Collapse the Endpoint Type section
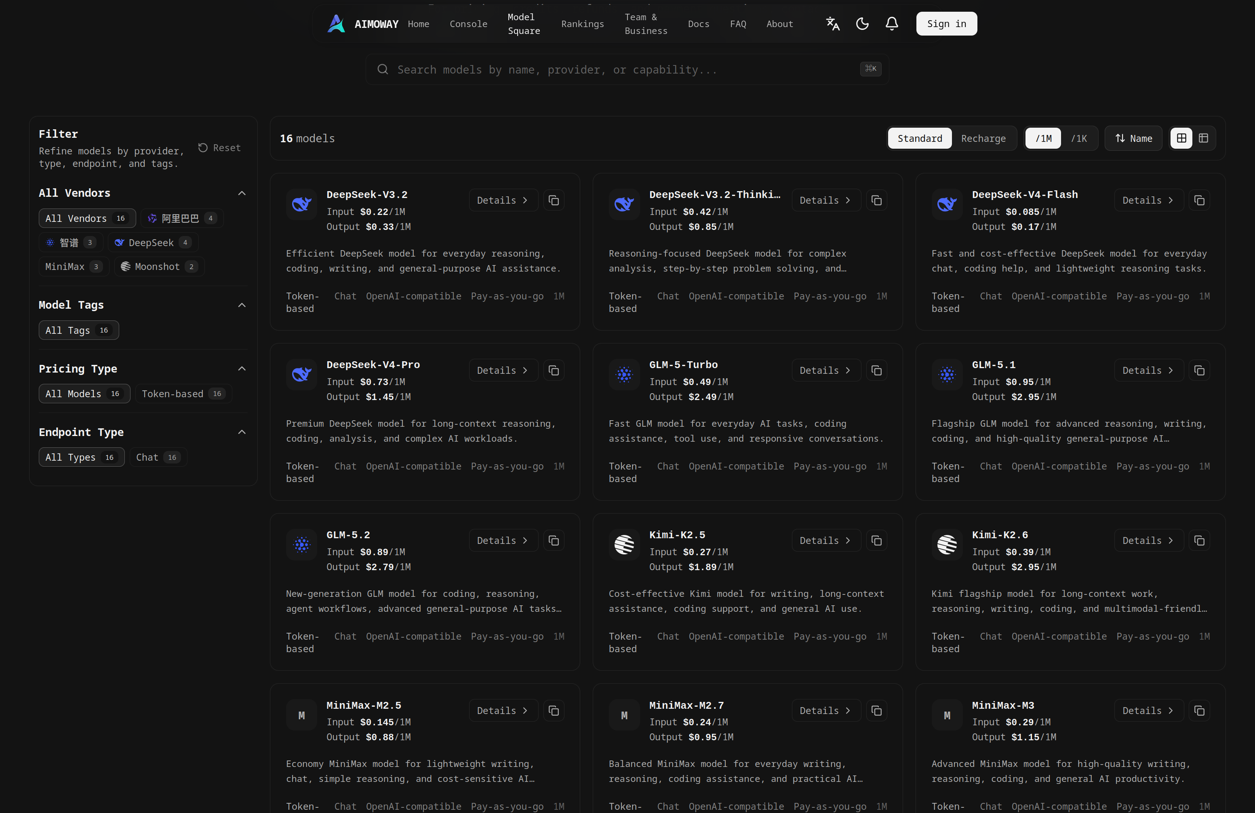The width and height of the screenshot is (1255, 813). coord(242,432)
